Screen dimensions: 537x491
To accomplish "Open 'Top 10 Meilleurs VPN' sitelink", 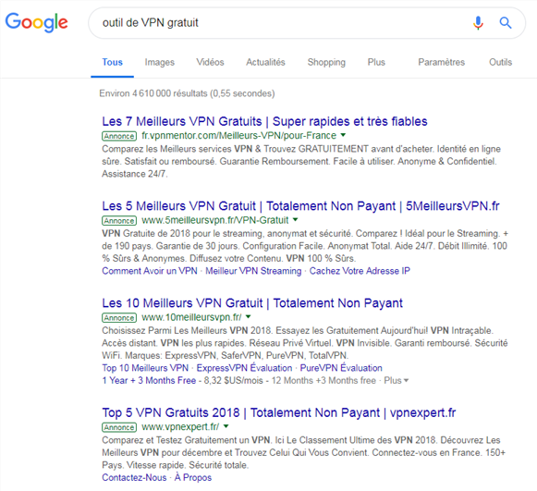I will [x=145, y=368].
